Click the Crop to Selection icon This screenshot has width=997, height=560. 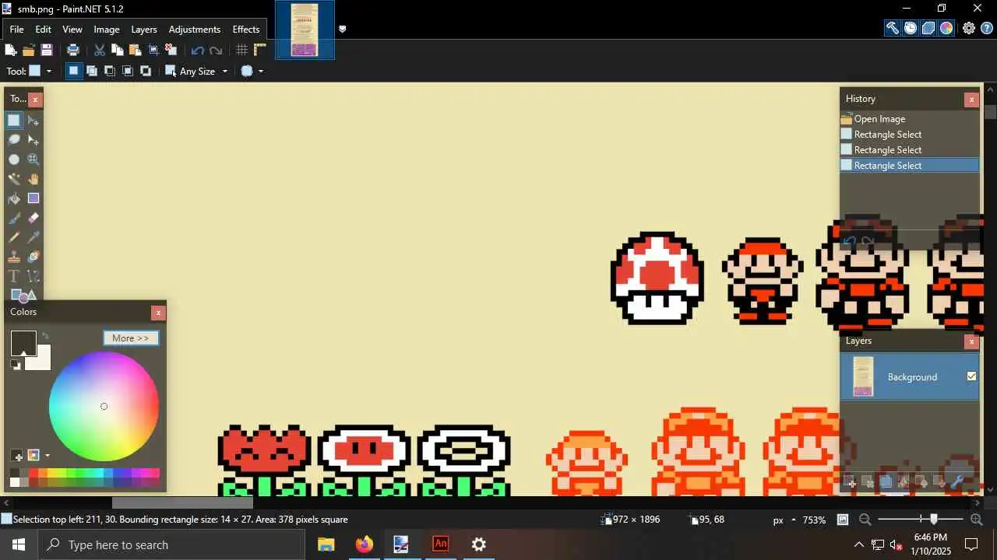coord(153,50)
